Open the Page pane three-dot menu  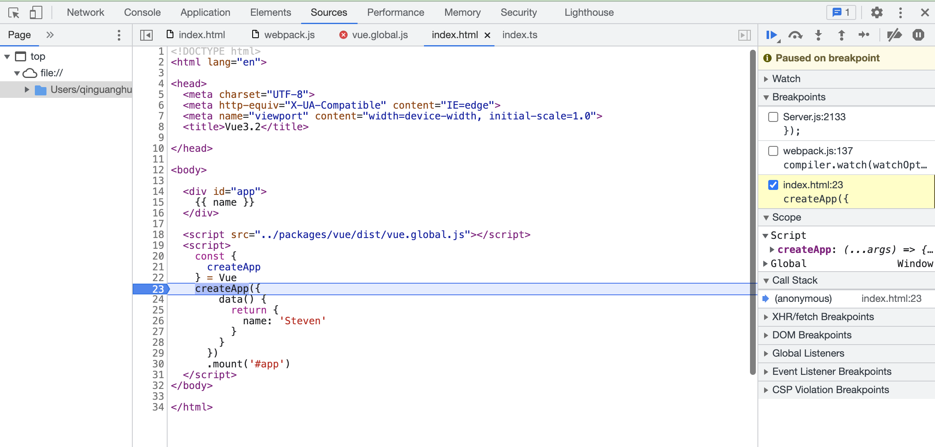119,35
